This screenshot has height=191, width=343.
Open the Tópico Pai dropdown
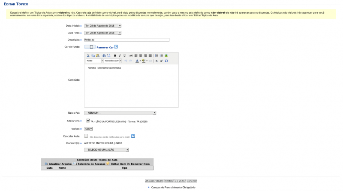click(120, 113)
